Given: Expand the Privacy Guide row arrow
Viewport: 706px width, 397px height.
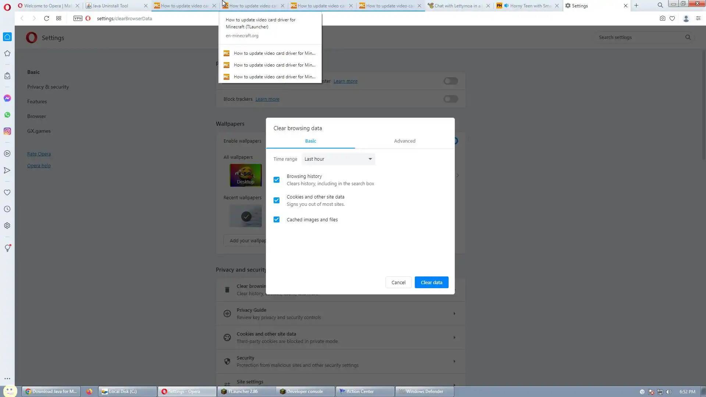Looking at the screenshot, I should click(454, 314).
